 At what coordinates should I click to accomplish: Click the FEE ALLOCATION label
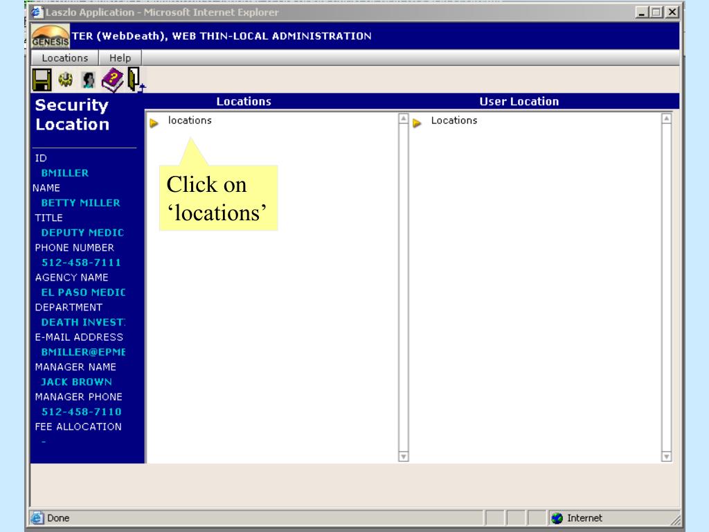pos(78,427)
